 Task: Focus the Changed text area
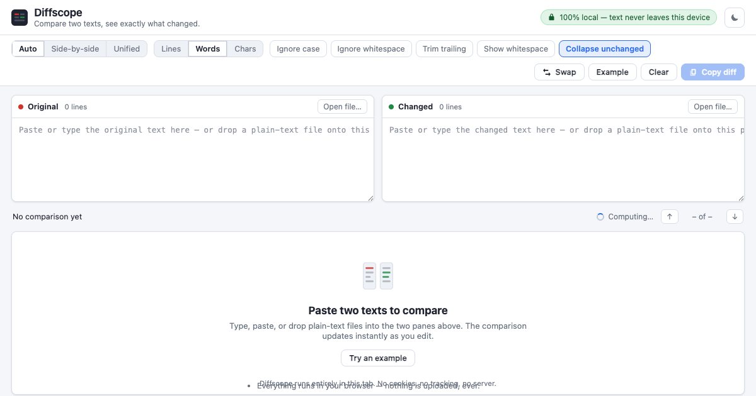click(x=563, y=160)
